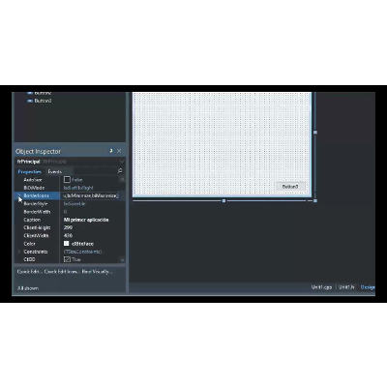387x387 pixels.
Task: Click the BorderIcons value field
Action: click(90, 195)
